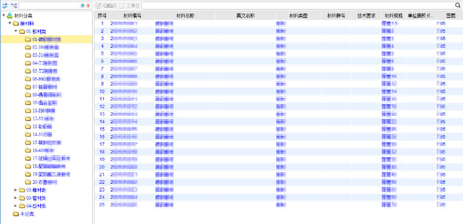Click the 英文名称 column header
The height and width of the screenshot is (224, 463).
pos(245,15)
